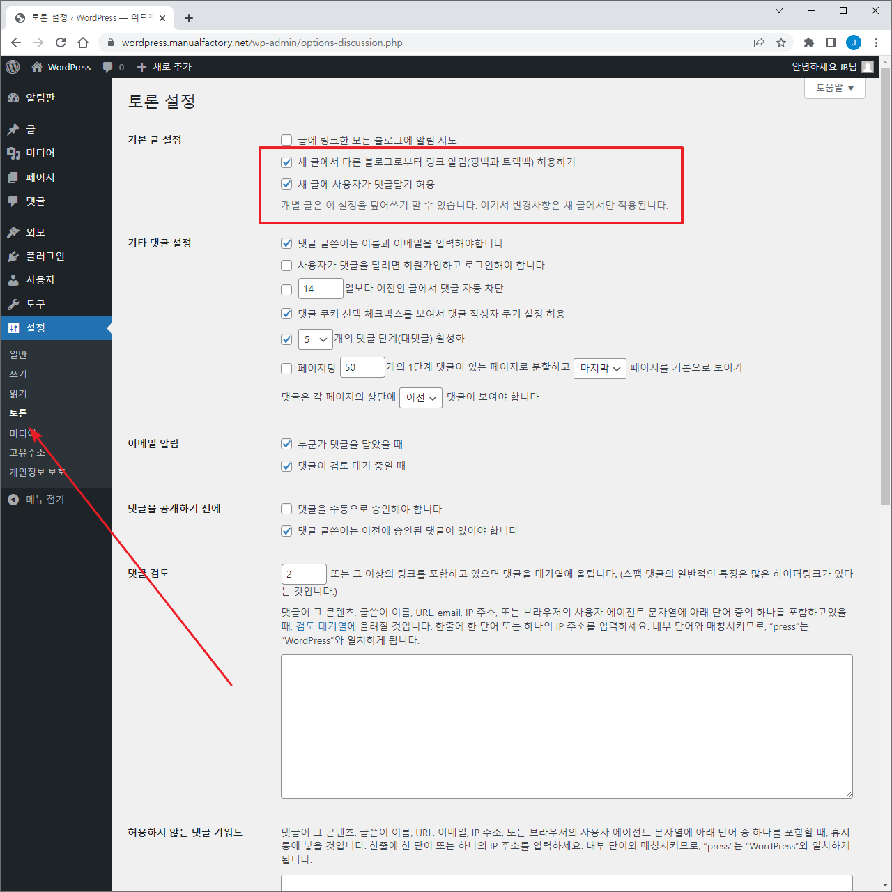Enable 글에 링크한 모든 블로그에 알림 시도

pyautogui.click(x=286, y=140)
